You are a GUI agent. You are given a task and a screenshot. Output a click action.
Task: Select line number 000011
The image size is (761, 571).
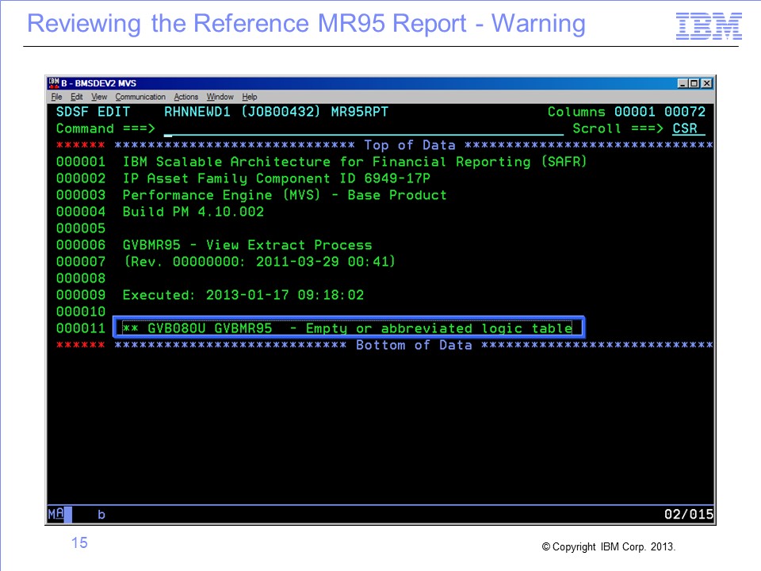(81, 328)
